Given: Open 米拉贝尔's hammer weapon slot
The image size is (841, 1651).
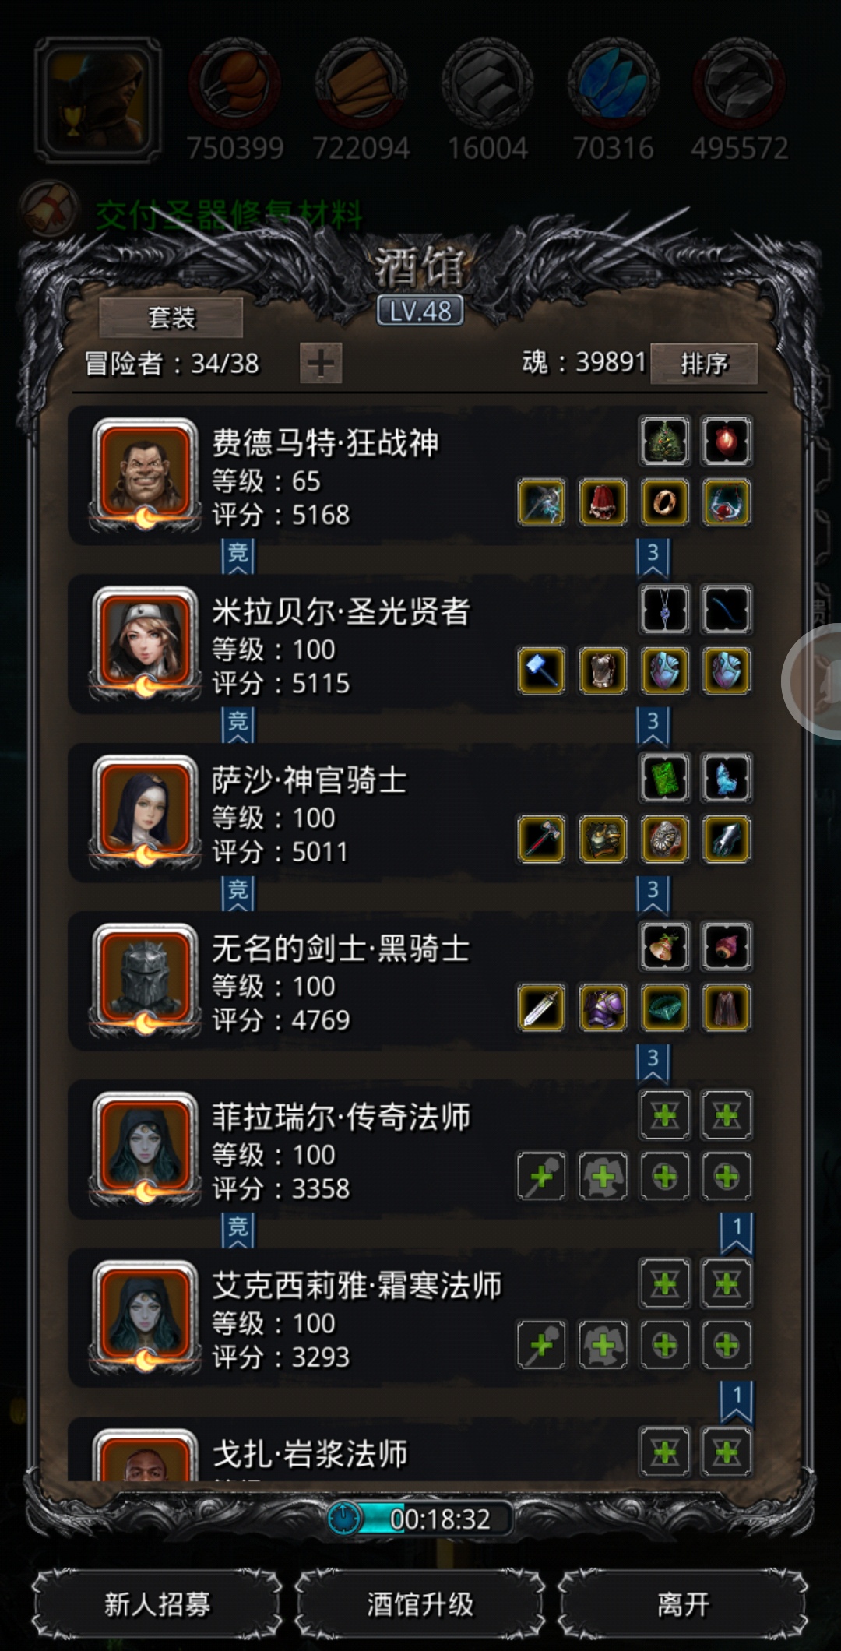Looking at the screenshot, I should point(541,670).
